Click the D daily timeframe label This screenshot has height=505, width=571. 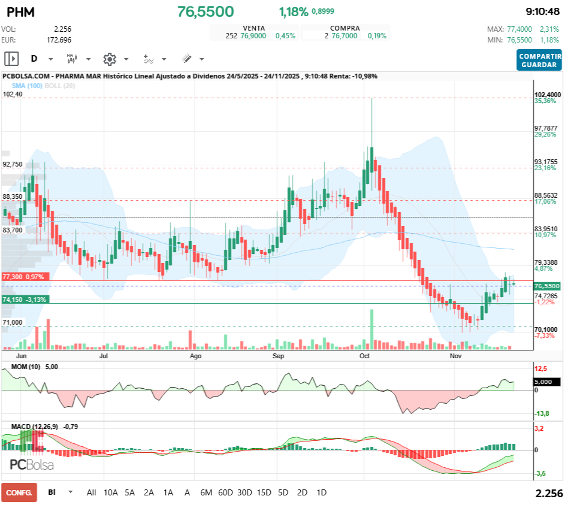(x=34, y=59)
